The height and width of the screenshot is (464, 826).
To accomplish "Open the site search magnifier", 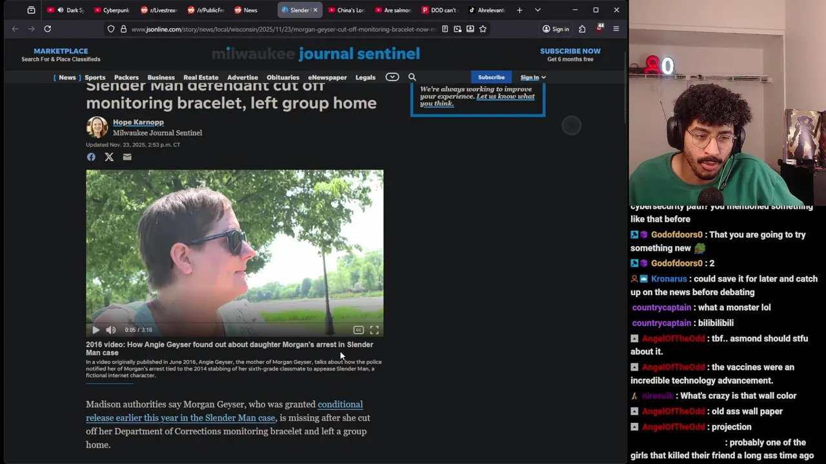I will [412, 77].
